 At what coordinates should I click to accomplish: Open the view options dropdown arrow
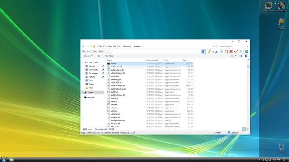(x=236, y=56)
